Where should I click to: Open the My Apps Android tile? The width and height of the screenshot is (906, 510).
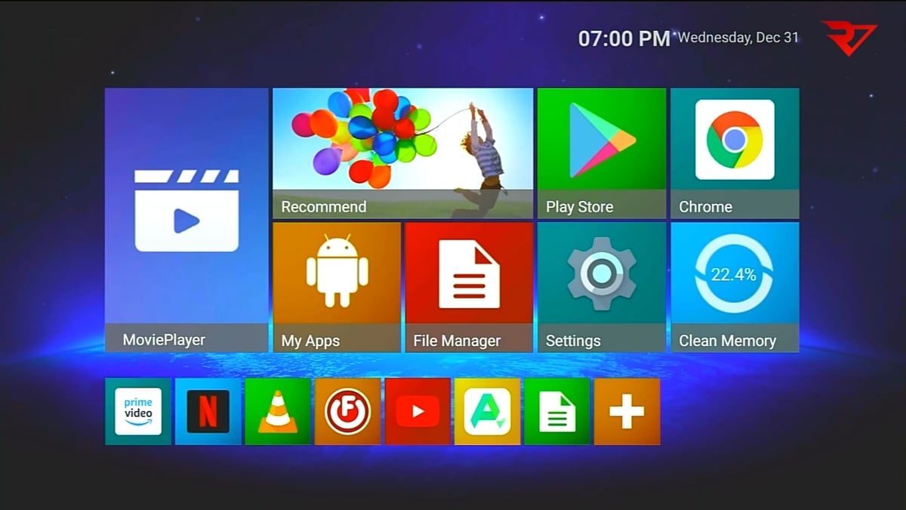pyautogui.click(x=336, y=286)
